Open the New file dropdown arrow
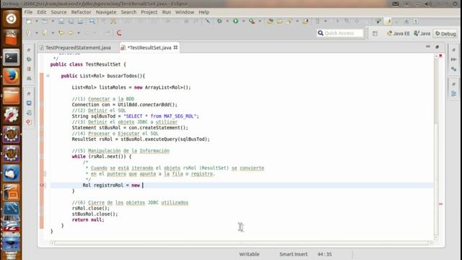This screenshot has height=260, width=462. point(37,21)
